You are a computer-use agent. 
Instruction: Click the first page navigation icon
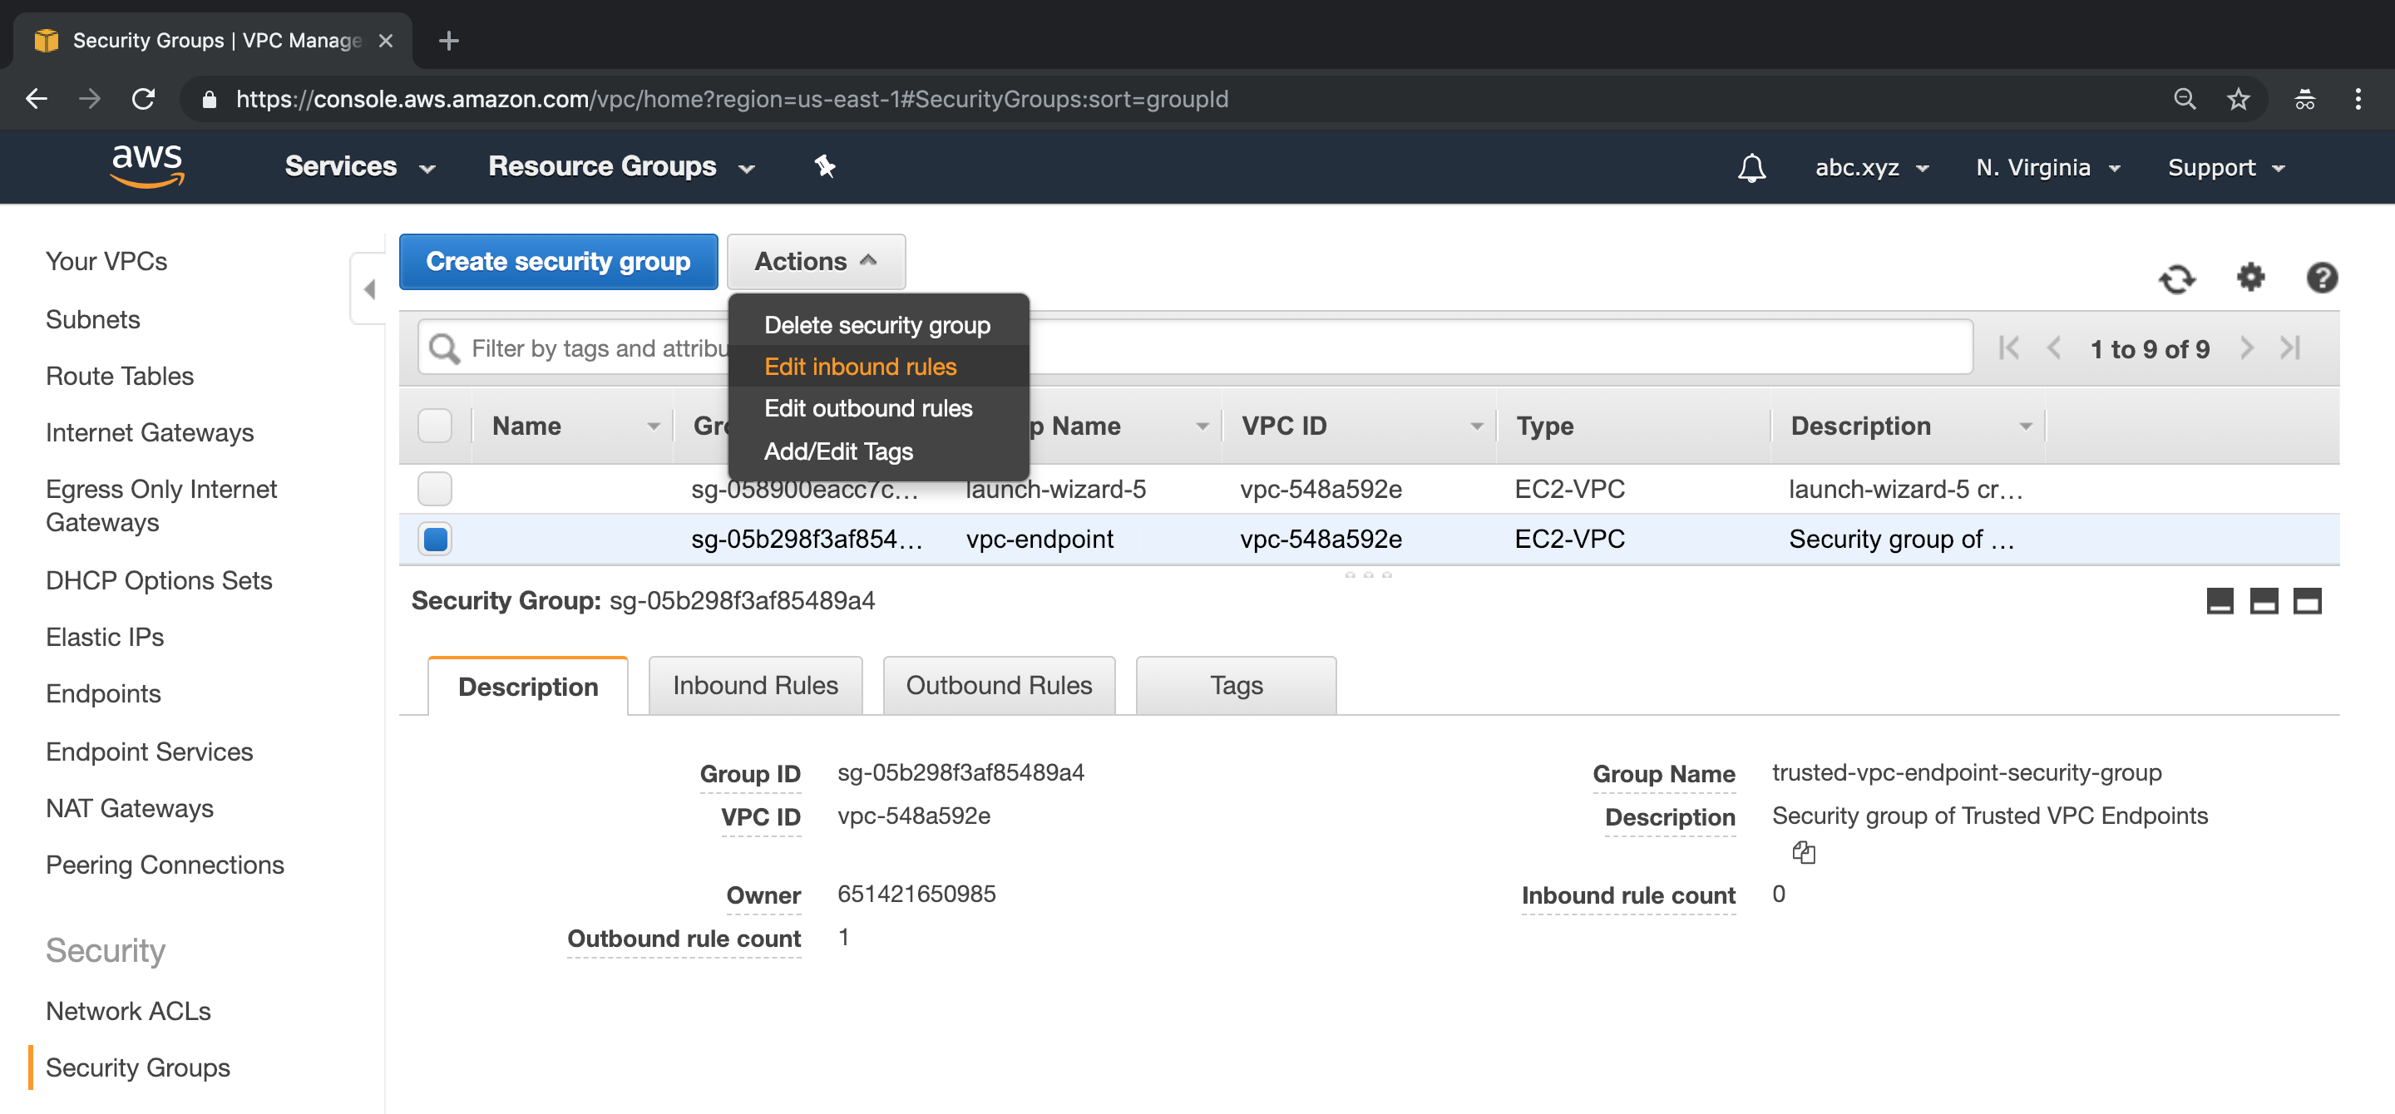pyautogui.click(x=2013, y=348)
